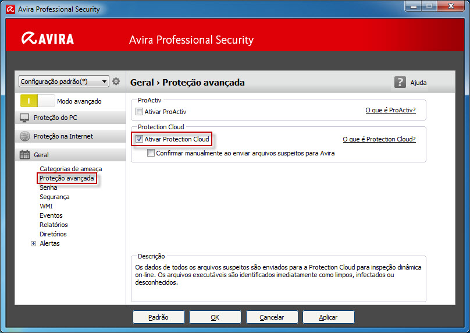
Task: Click the configuration gear icon
Action: pyautogui.click(x=116, y=82)
